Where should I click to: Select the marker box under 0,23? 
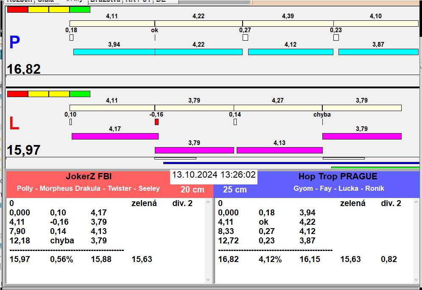tap(336, 37)
